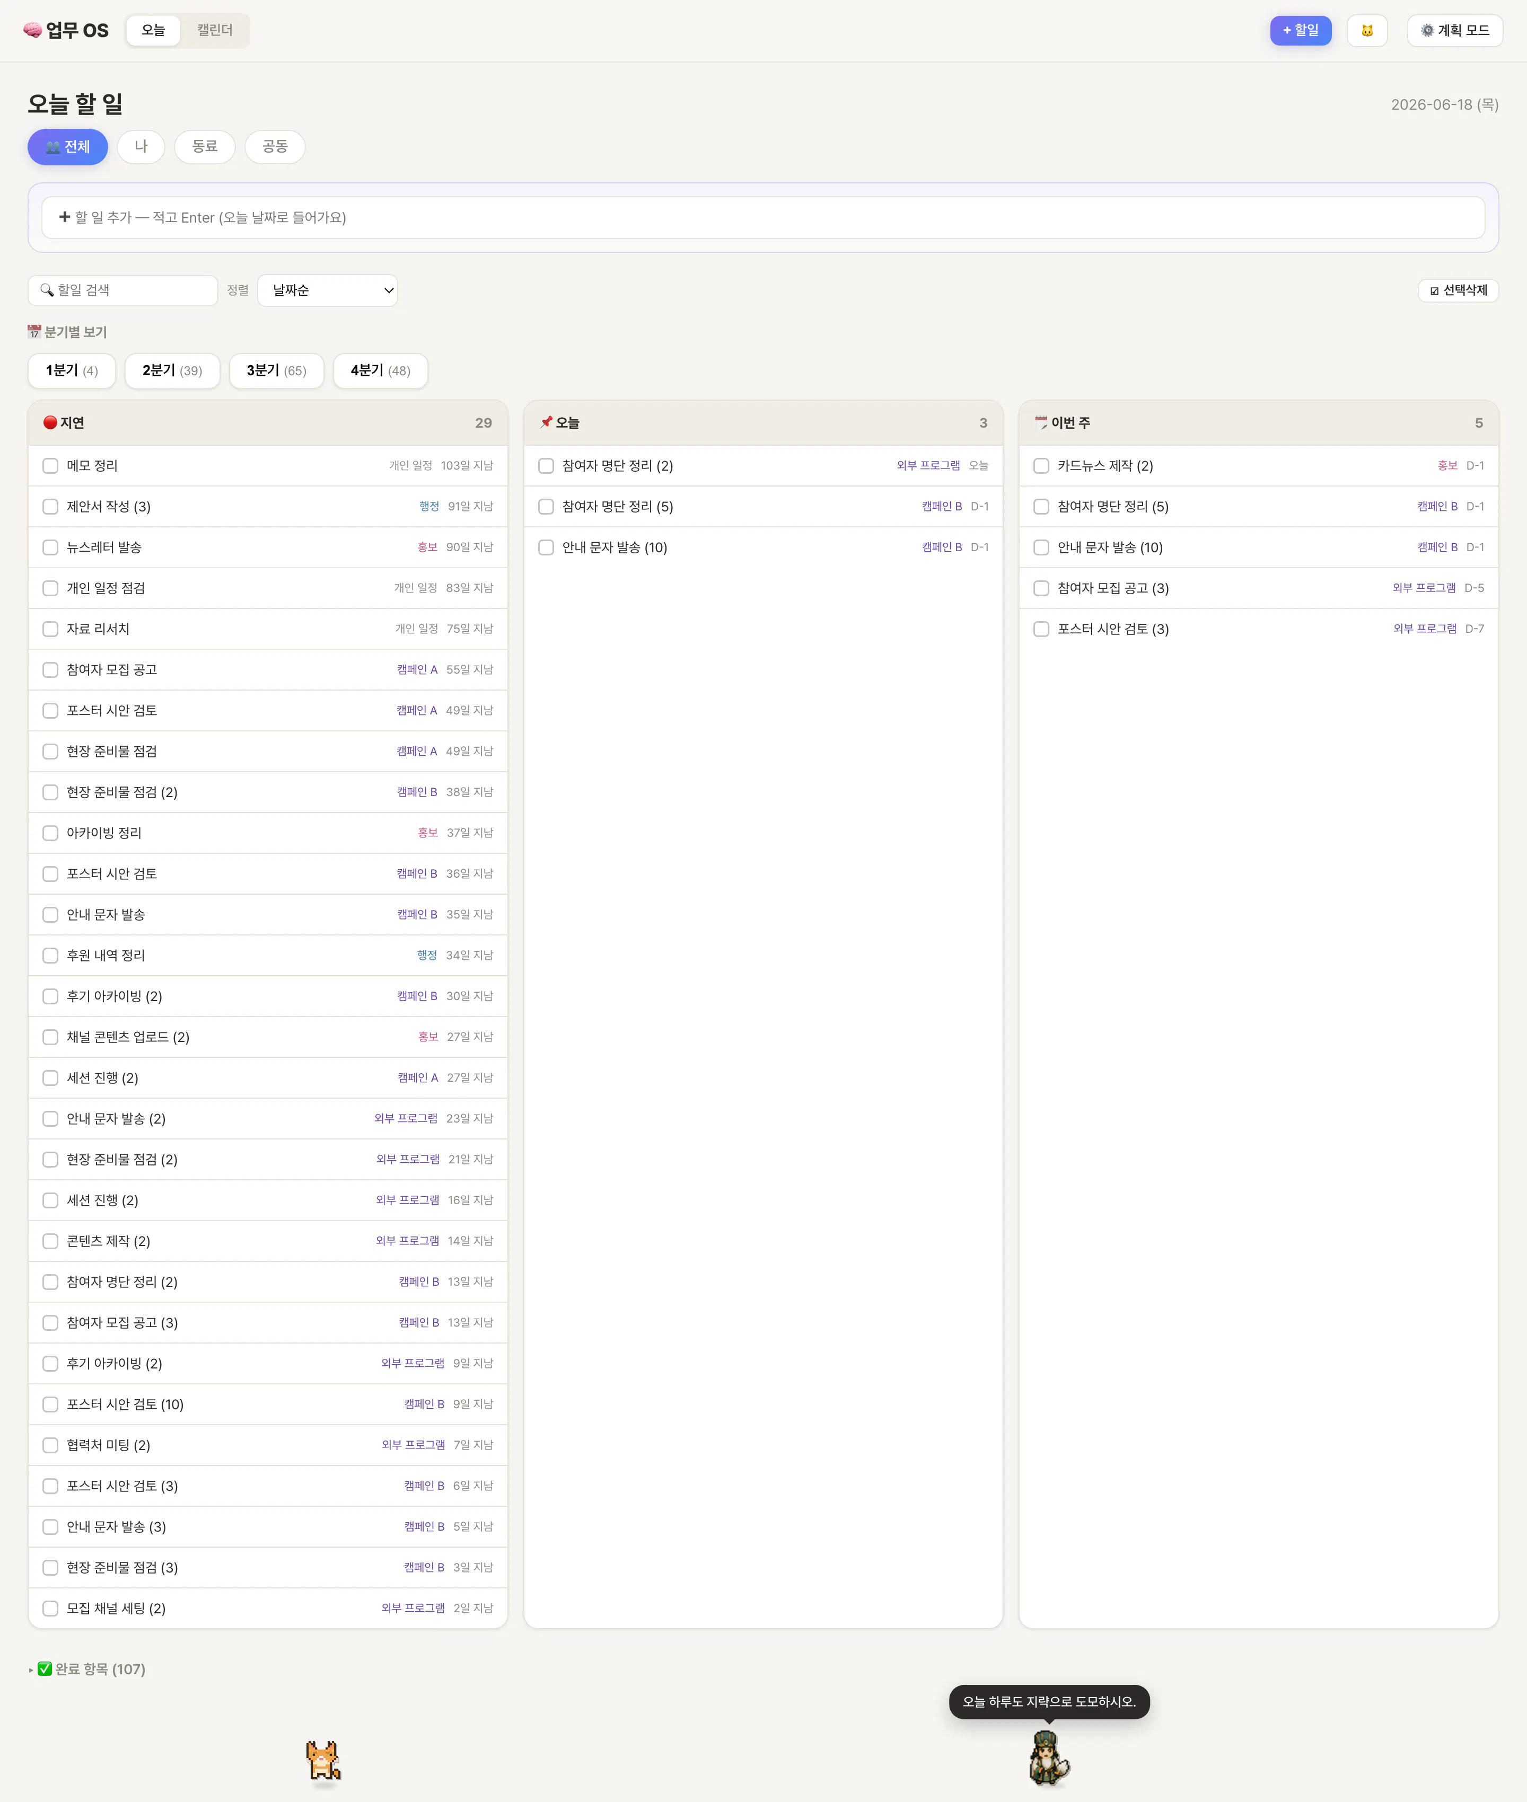Click the pixel warrior character at the bottom
The width and height of the screenshot is (1527, 1802).
pyautogui.click(x=1048, y=1757)
